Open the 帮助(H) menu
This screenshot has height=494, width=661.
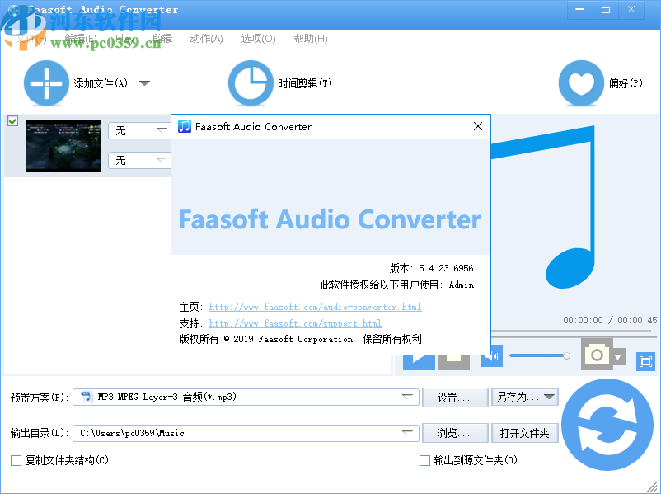310,38
